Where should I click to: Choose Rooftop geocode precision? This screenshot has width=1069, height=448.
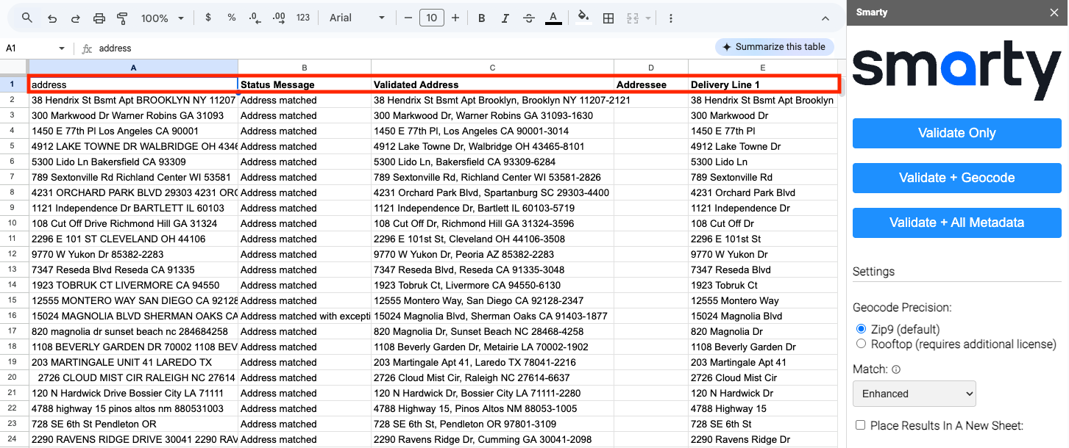[x=861, y=344]
